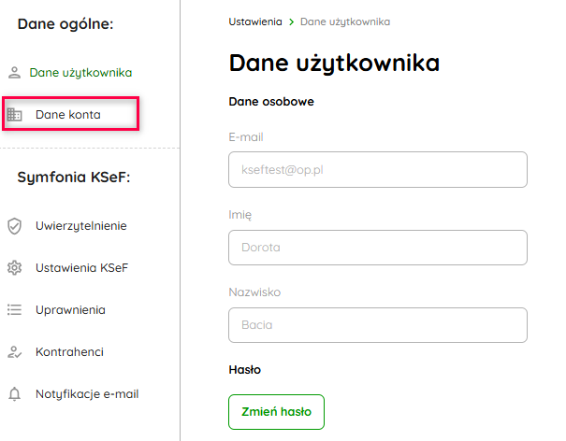Click the Nazwisko field containing Bacia

point(378,325)
